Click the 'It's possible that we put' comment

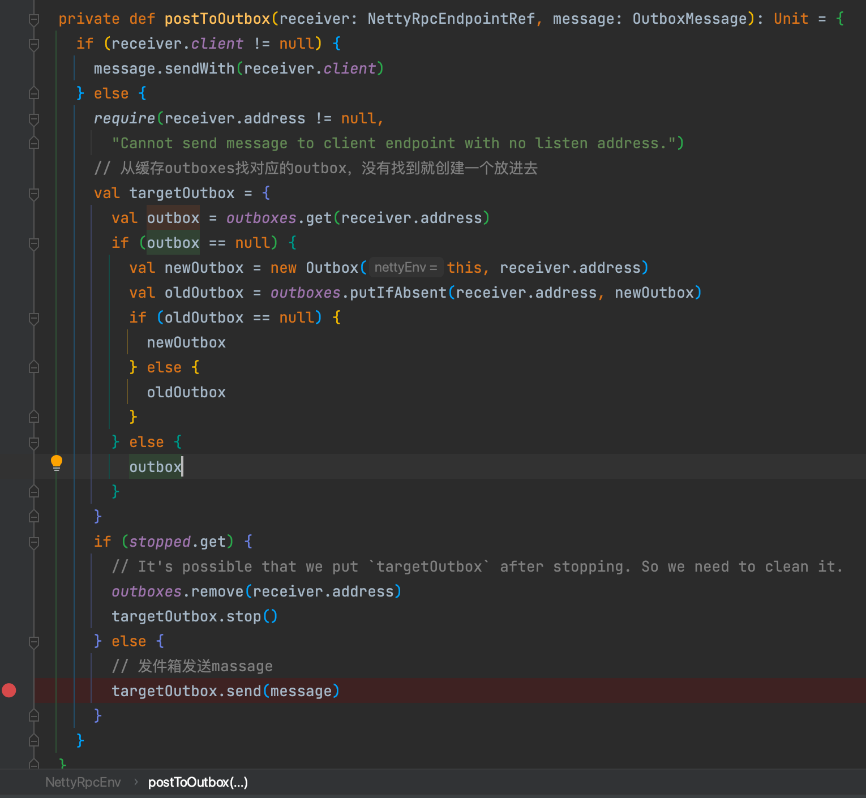point(477,567)
